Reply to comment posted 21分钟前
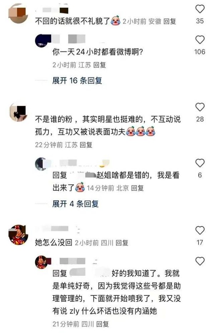The height and width of the screenshot is (333, 214). pos(103,324)
